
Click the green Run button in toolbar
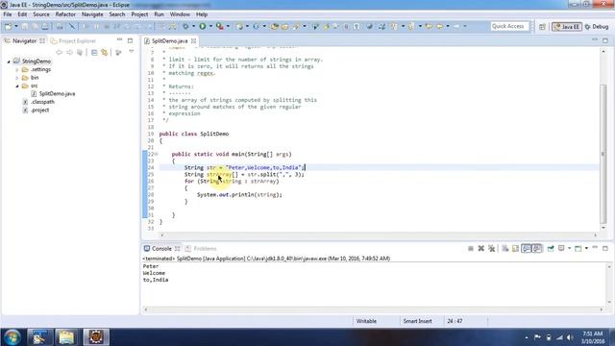tap(203, 26)
